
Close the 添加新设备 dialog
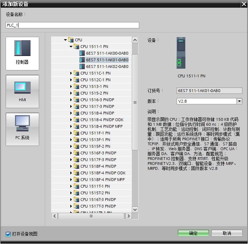tap(244, 4)
